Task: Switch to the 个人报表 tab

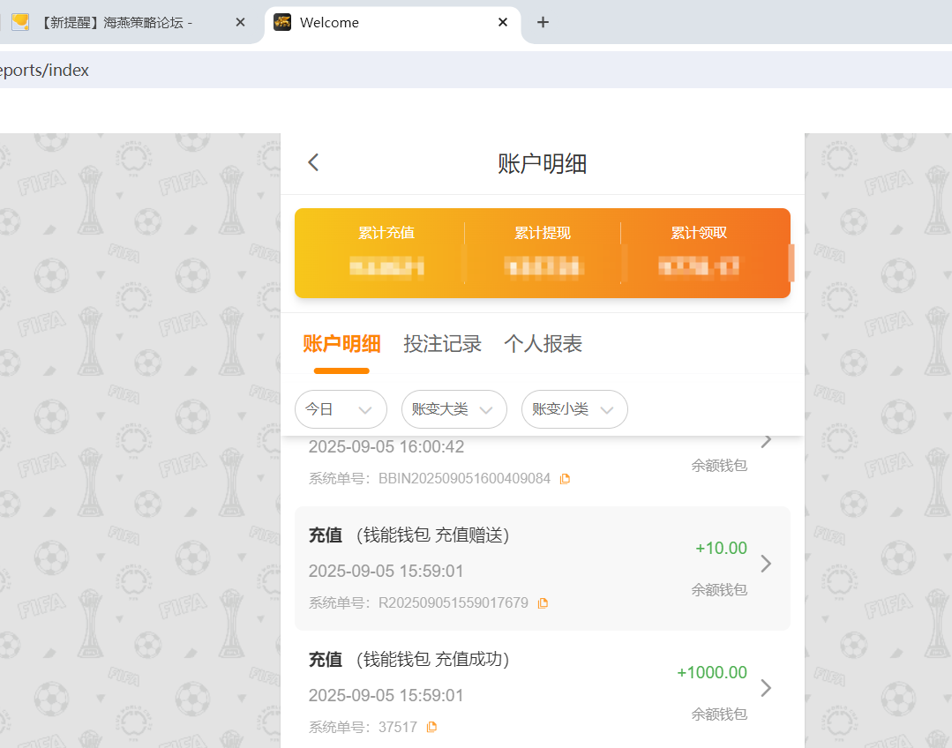Action: pyautogui.click(x=543, y=344)
